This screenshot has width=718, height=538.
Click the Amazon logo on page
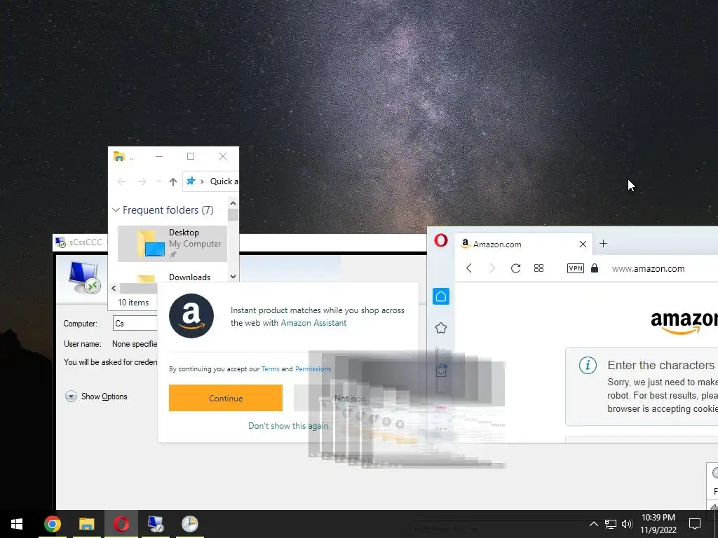tap(684, 322)
